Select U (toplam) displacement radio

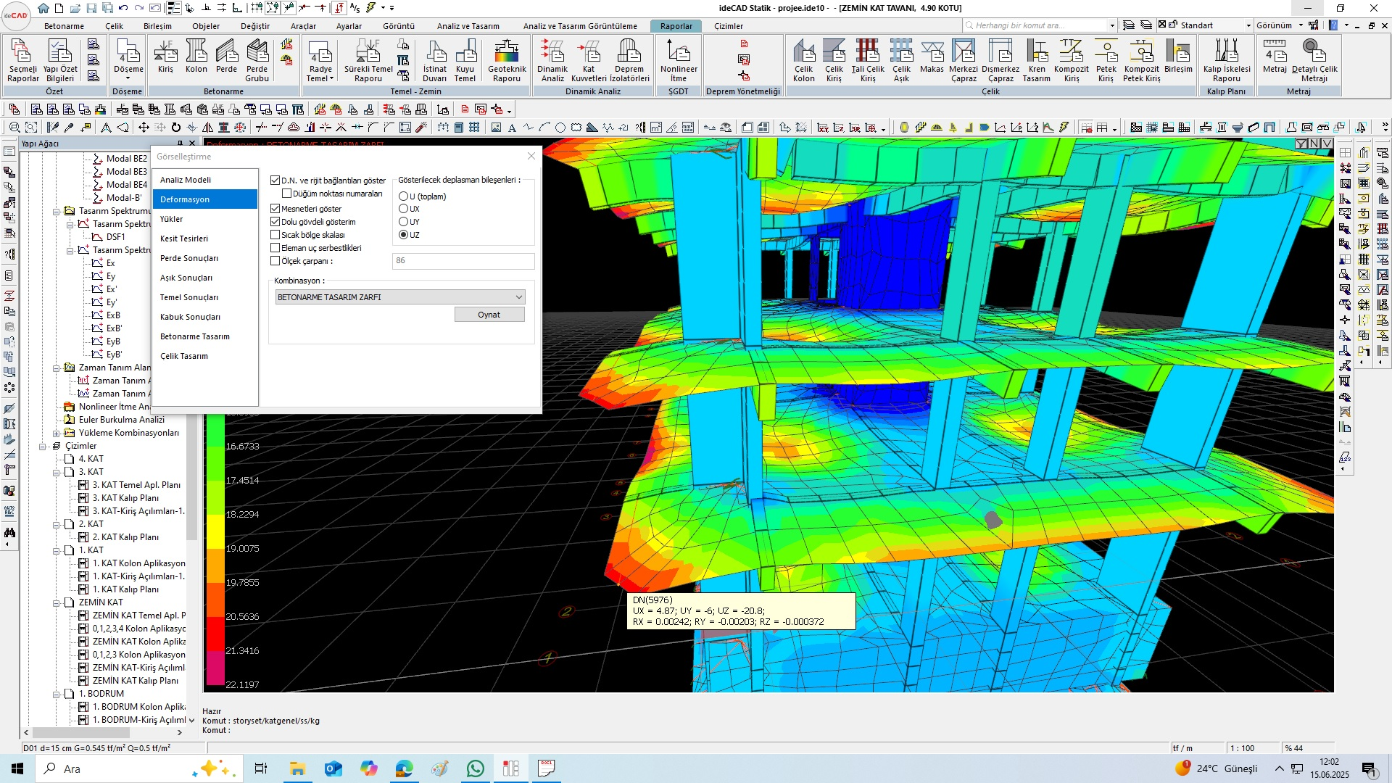tap(403, 196)
